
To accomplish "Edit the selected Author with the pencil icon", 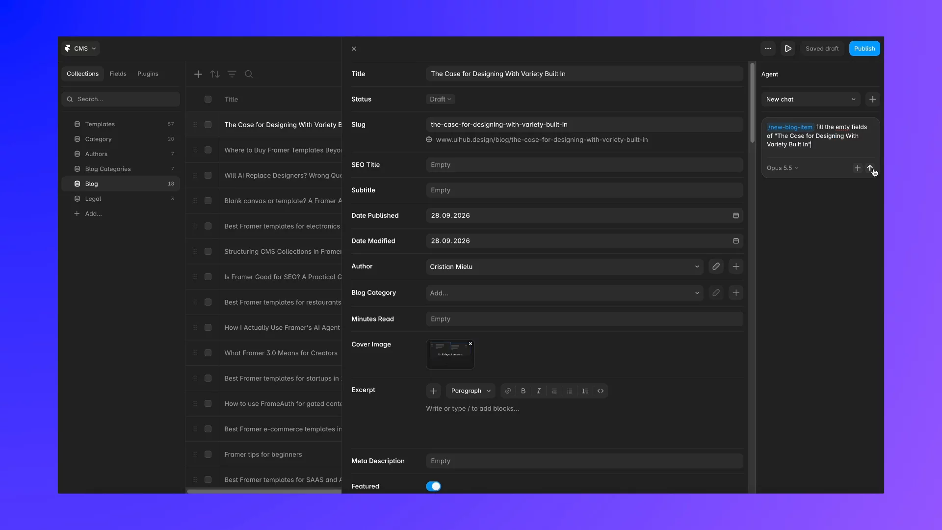I will tap(716, 266).
